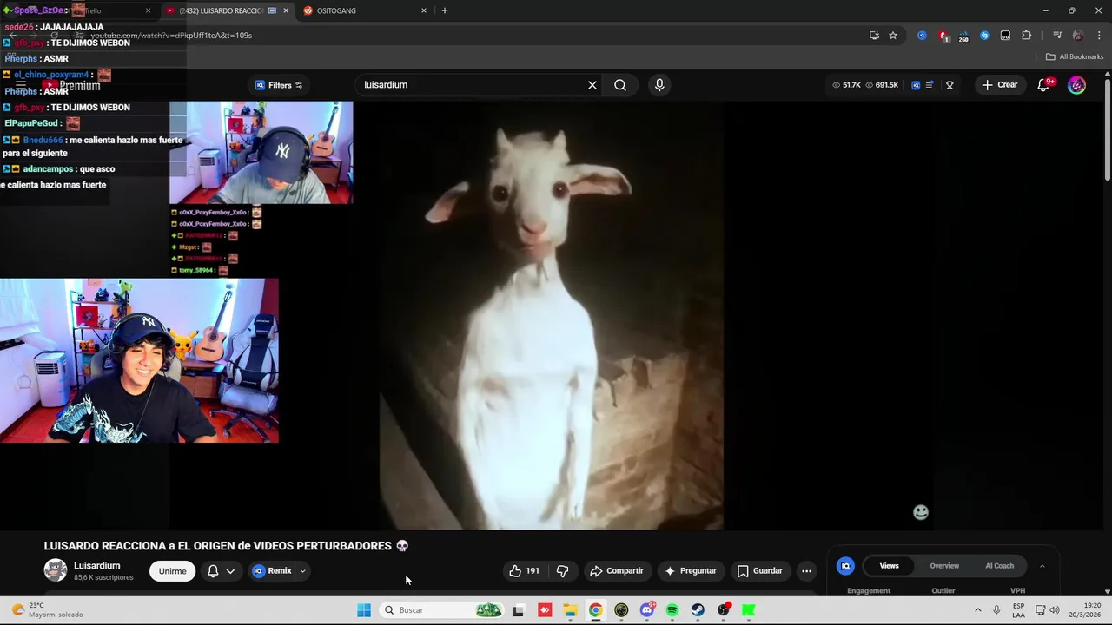The height and width of the screenshot is (625, 1112).
Task: Open Spotify from the taskbar
Action: click(x=672, y=610)
